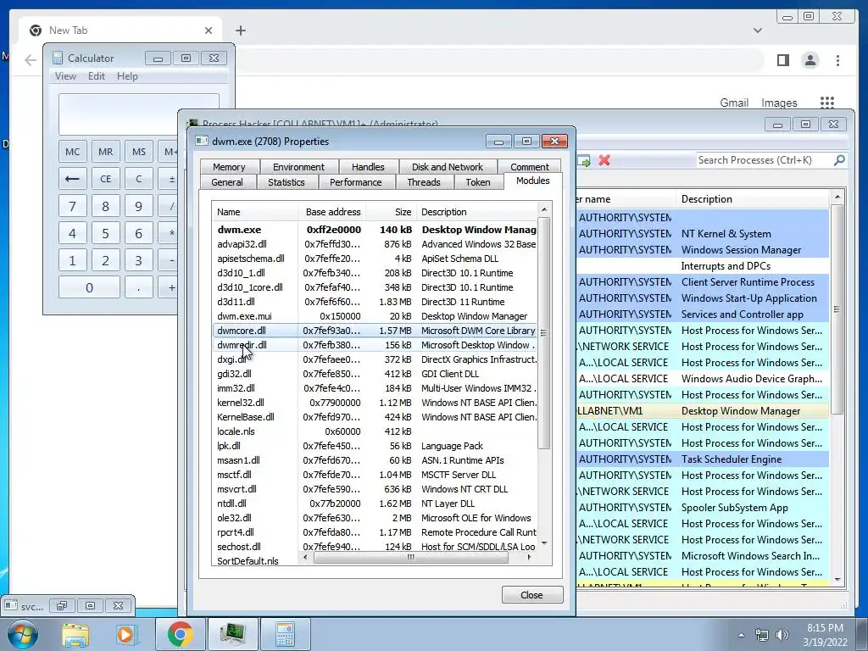Open the Gmail link

pos(734,103)
